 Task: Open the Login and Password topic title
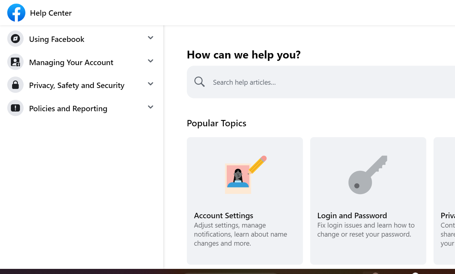(x=352, y=216)
